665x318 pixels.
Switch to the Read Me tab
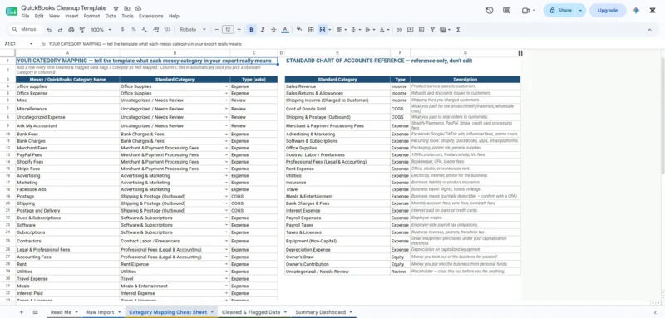tap(61, 312)
